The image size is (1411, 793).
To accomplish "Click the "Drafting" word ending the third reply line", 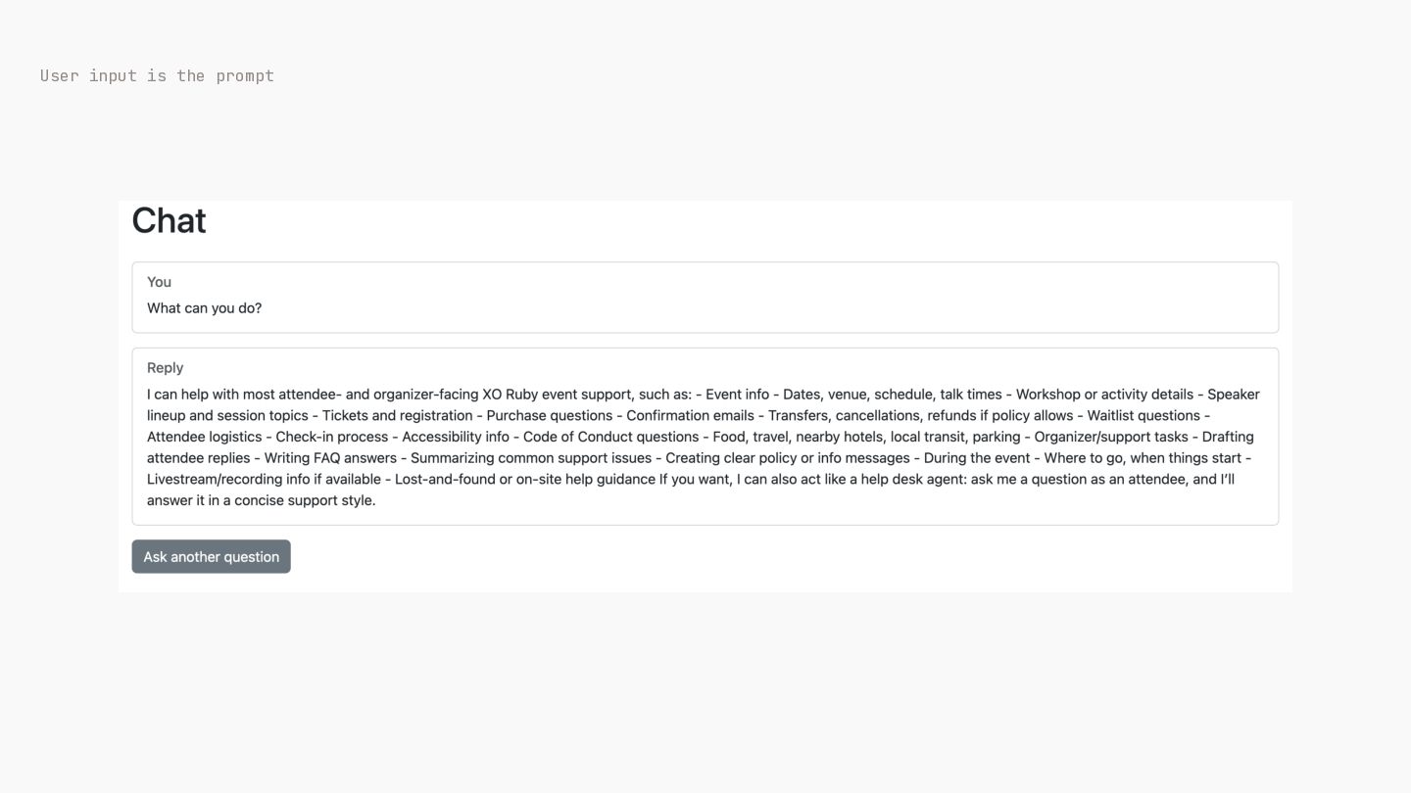I will [1228, 437].
